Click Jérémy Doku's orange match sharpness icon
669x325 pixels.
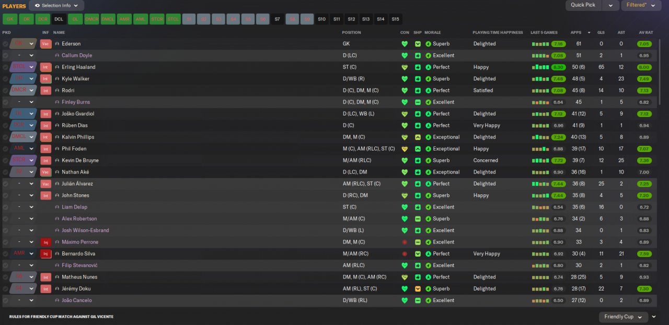point(418,289)
